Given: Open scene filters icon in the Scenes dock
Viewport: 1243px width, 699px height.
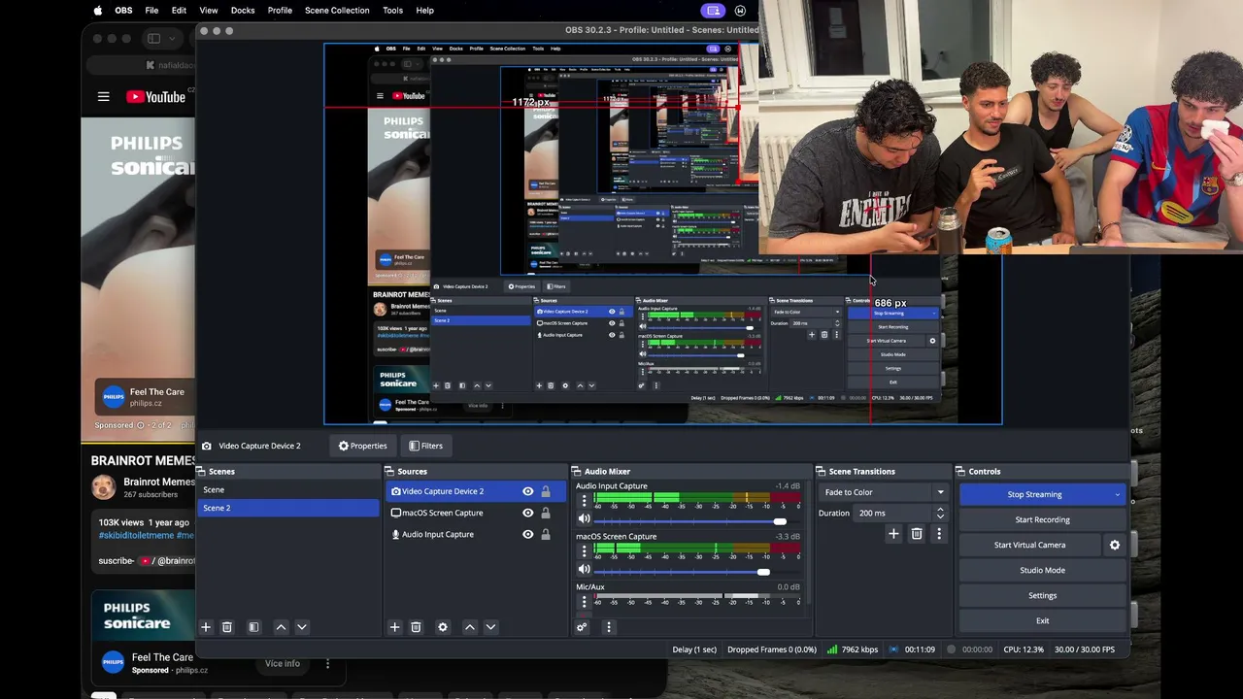Looking at the screenshot, I should 253,627.
